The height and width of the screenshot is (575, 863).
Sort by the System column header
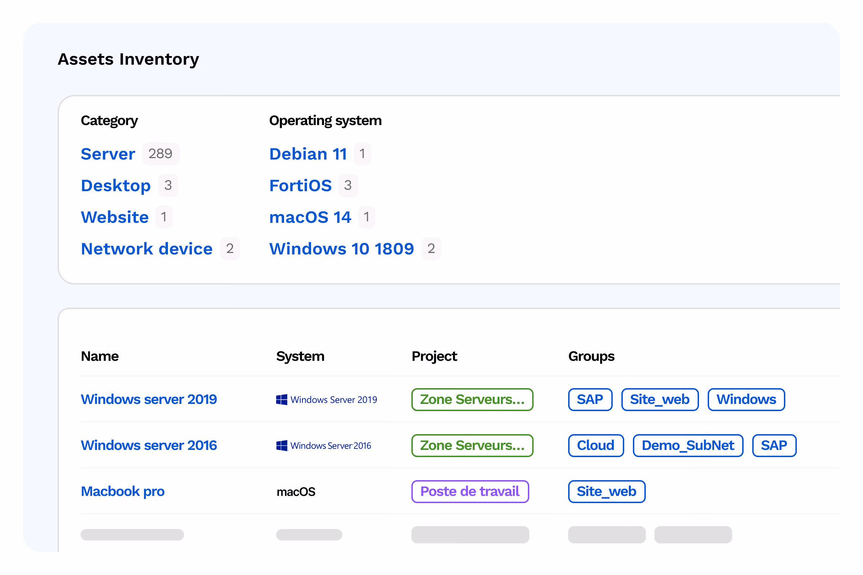[x=300, y=356]
